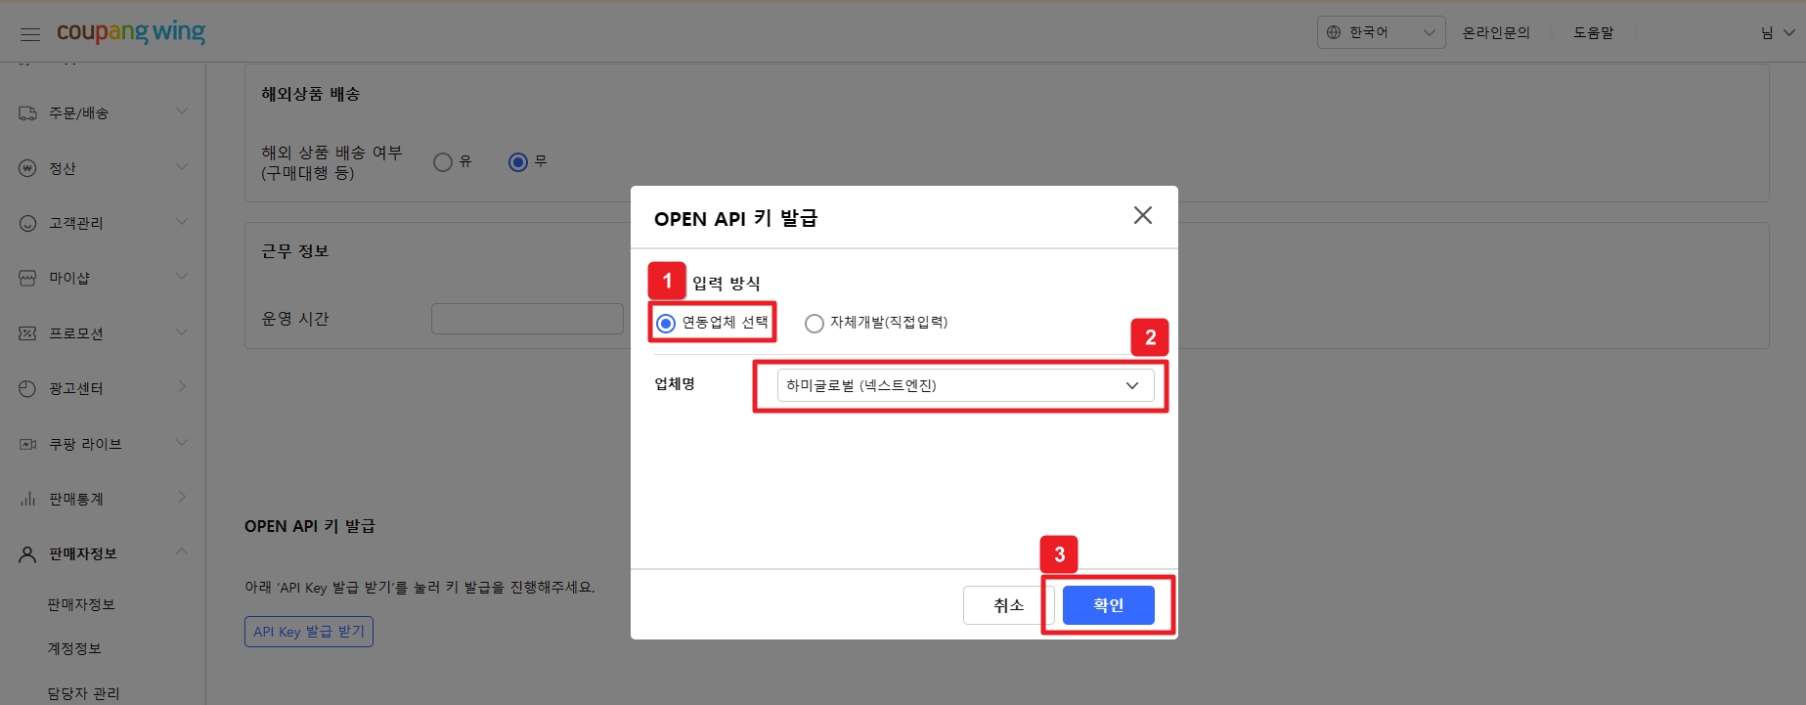Go to 판매자정보 submenu item
The image size is (1806, 705).
pyautogui.click(x=81, y=604)
